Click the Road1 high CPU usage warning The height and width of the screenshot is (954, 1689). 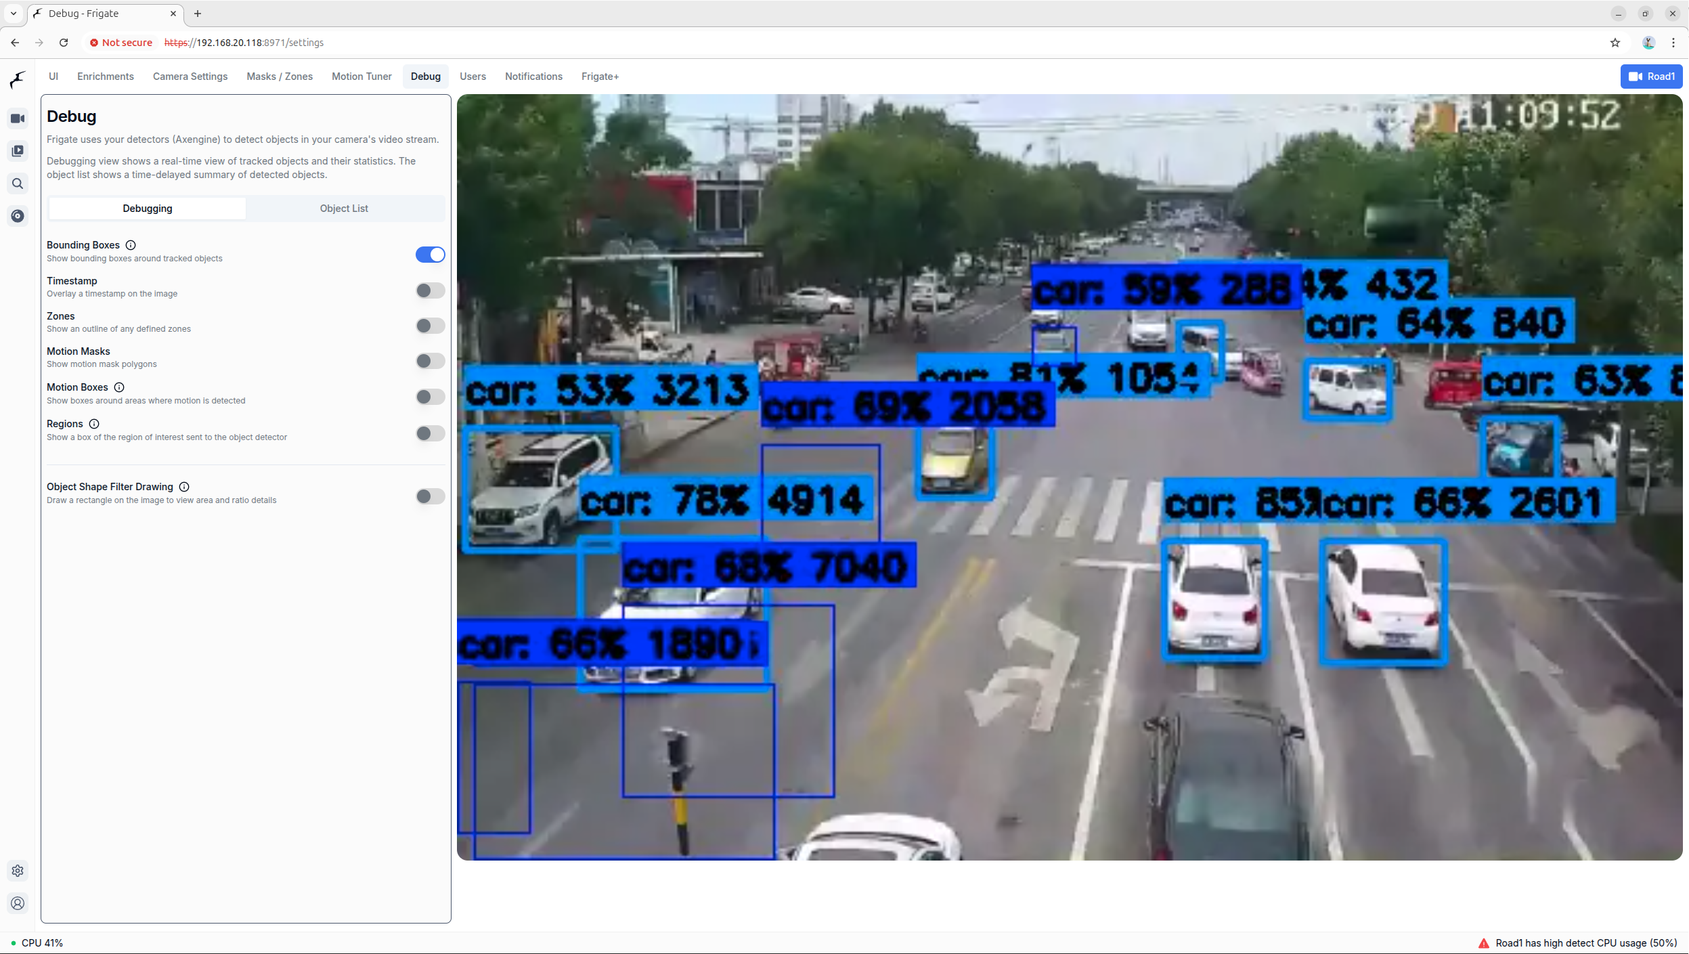point(1578,942)
